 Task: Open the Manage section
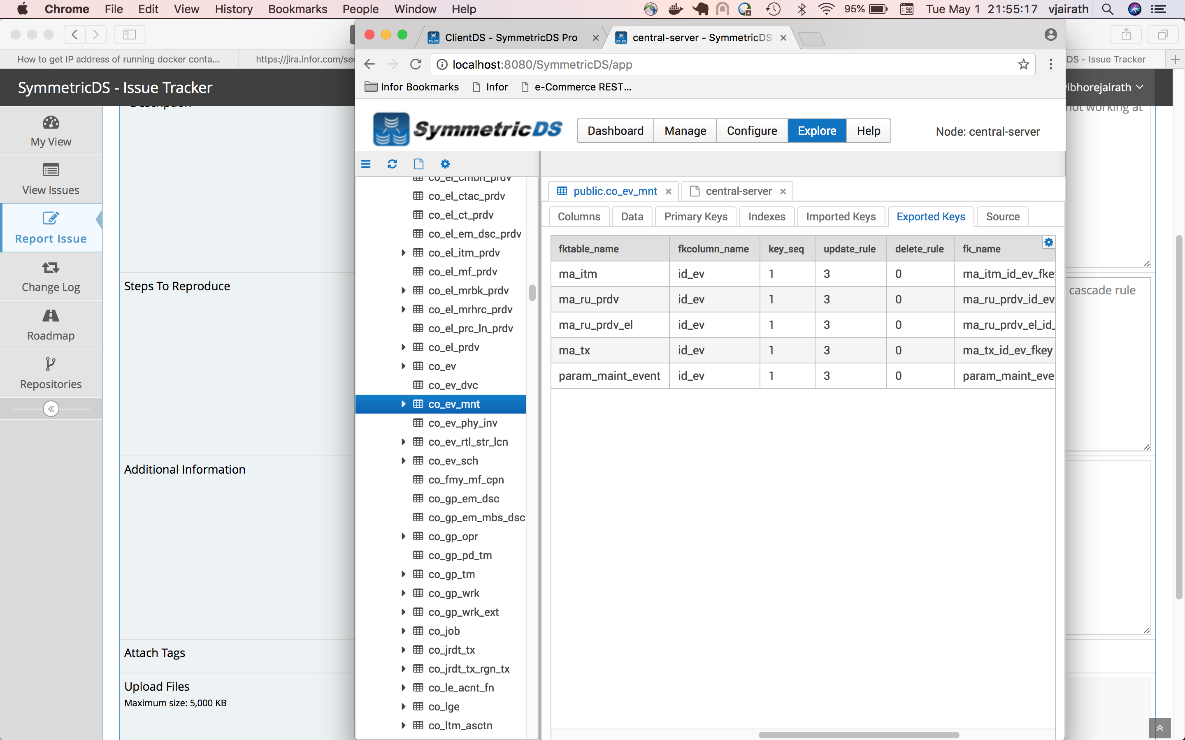(x=685, y=131)
